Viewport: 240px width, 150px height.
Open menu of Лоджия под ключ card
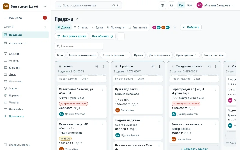[159, 120]
